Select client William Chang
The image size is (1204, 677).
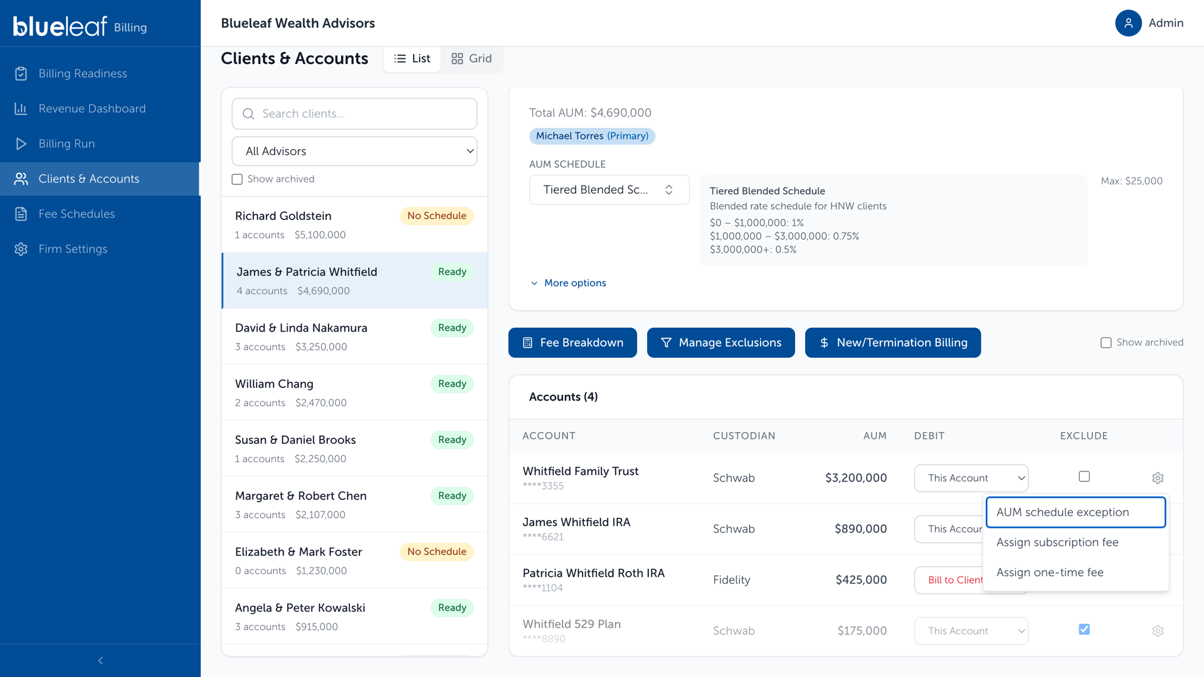click(354, 393)
